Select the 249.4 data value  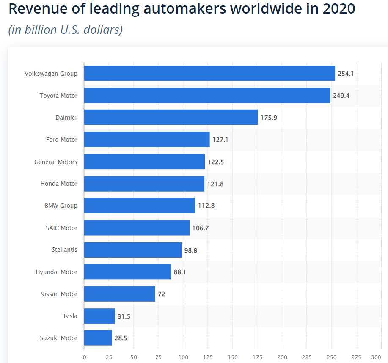[x=341, y=96]
